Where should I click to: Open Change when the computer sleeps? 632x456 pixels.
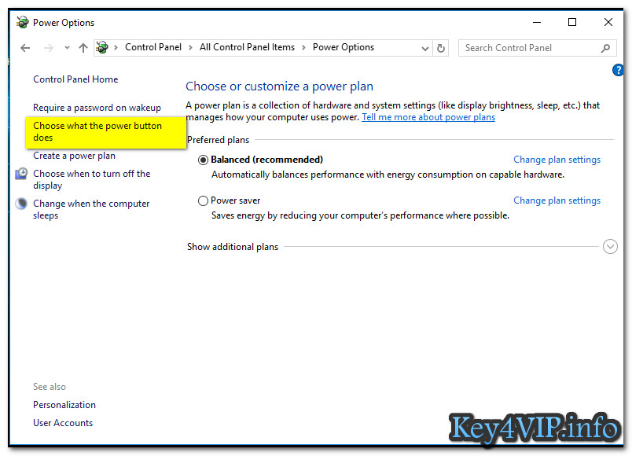91,209
